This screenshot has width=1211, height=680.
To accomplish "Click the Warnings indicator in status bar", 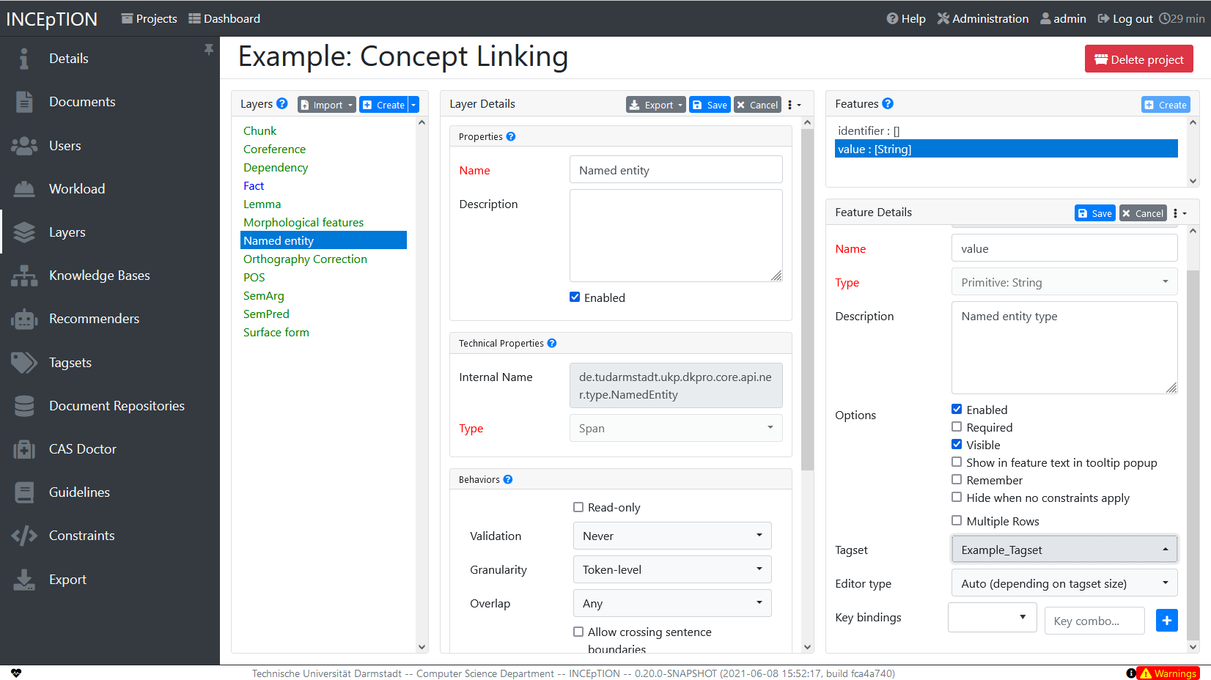I will tap(1167, 673).
